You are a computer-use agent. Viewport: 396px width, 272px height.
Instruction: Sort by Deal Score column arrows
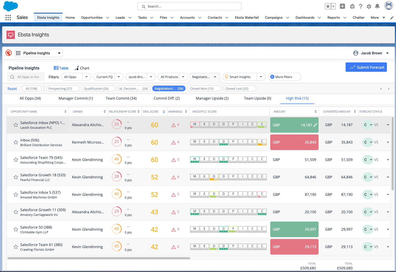tap(164, 112)
